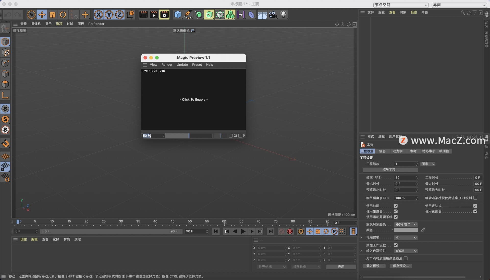Open 视图修剪 dropdown
Image resolution: width=490 pixels, height=280 pixels.
(406, 238)
